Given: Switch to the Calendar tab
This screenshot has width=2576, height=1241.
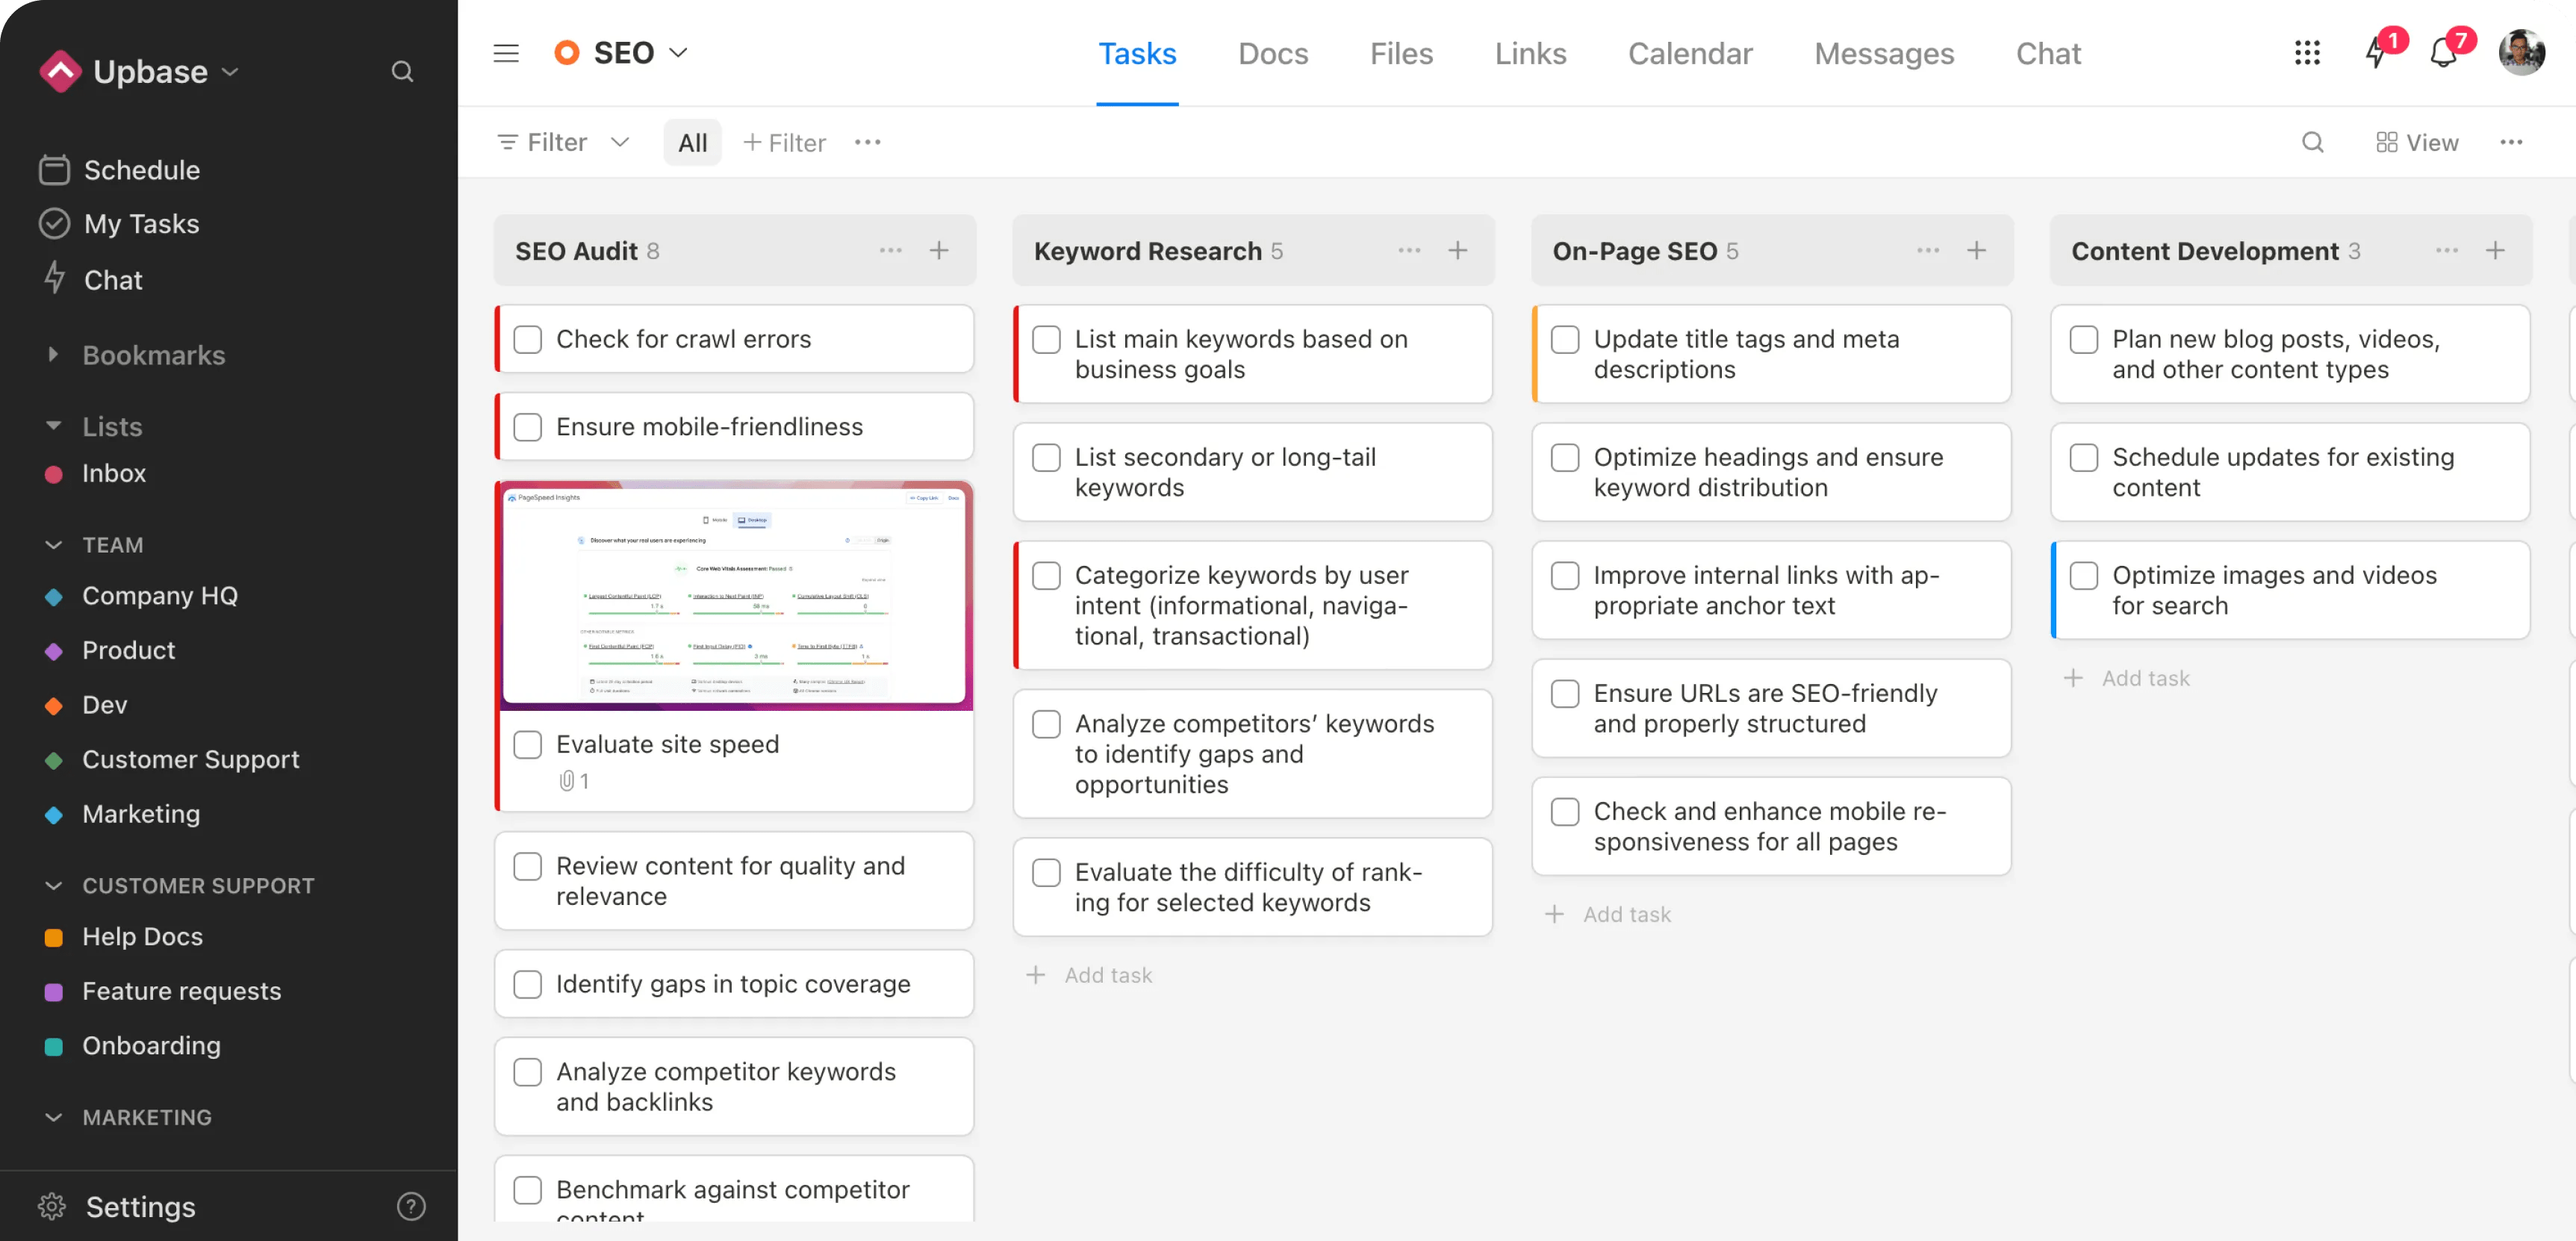Looking at the screenshot, I should (1689, 54).
